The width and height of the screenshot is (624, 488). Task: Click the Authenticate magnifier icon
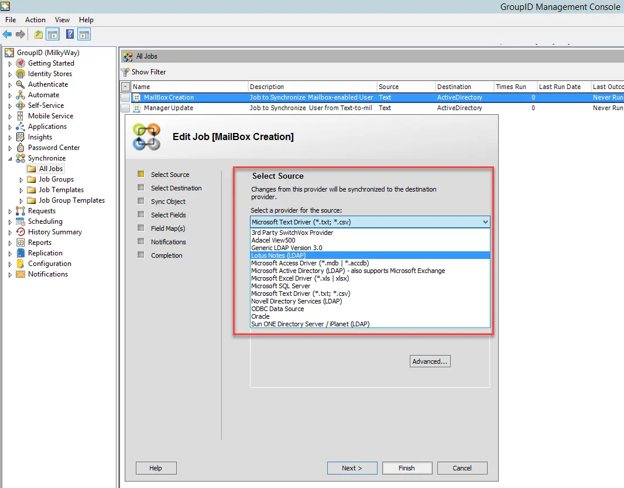[20, 84]
